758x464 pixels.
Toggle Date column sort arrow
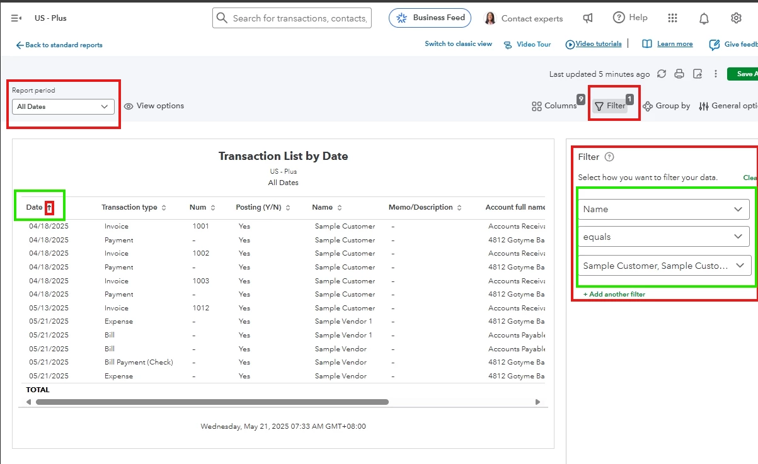point(49,207)
